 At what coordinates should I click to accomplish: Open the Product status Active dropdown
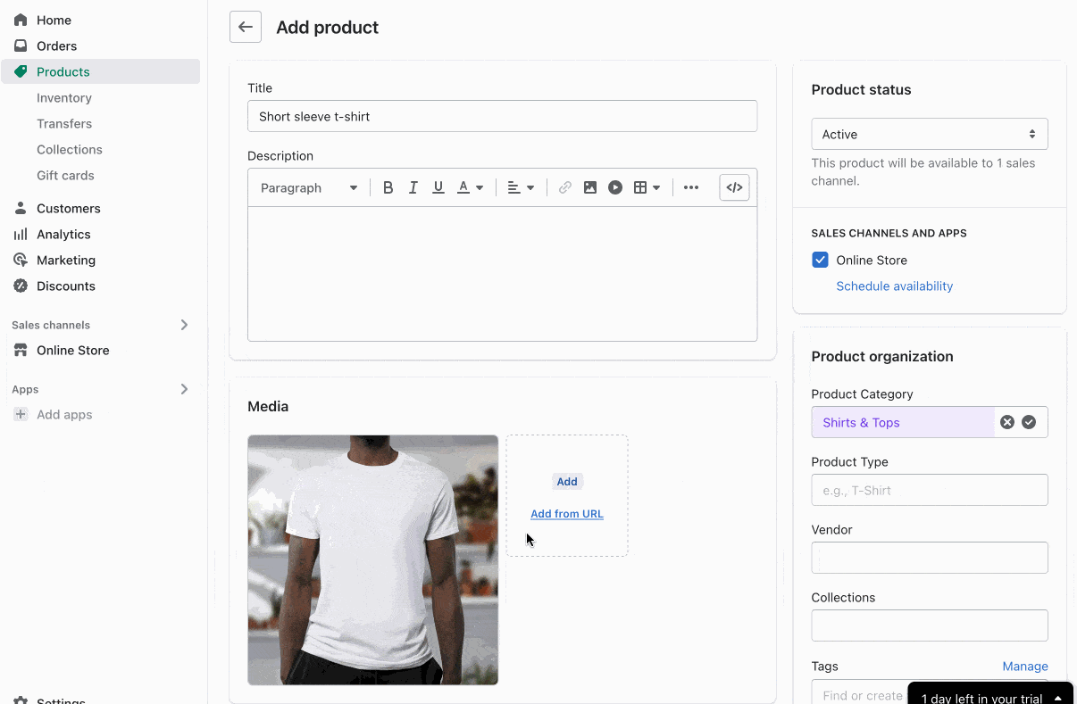(930, 134)
